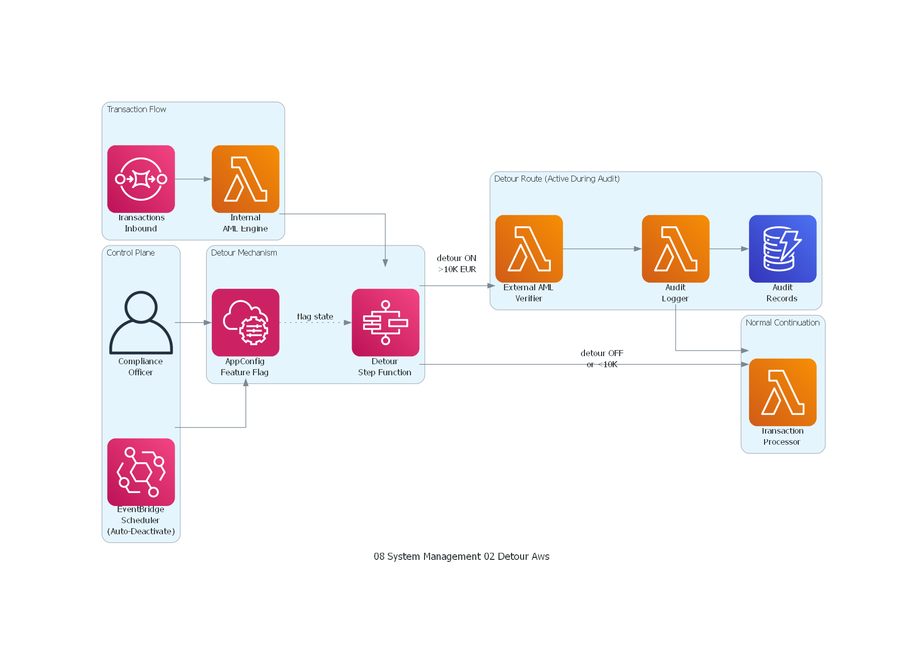Select the Control Plane group label
The width and height of the screenshot is (924, 663).
click(131, 253)
